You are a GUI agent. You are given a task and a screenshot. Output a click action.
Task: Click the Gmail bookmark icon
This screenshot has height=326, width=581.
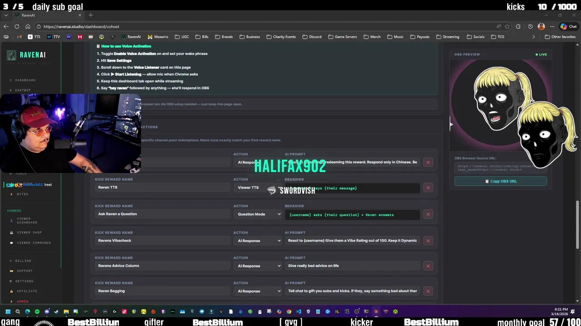20,37
